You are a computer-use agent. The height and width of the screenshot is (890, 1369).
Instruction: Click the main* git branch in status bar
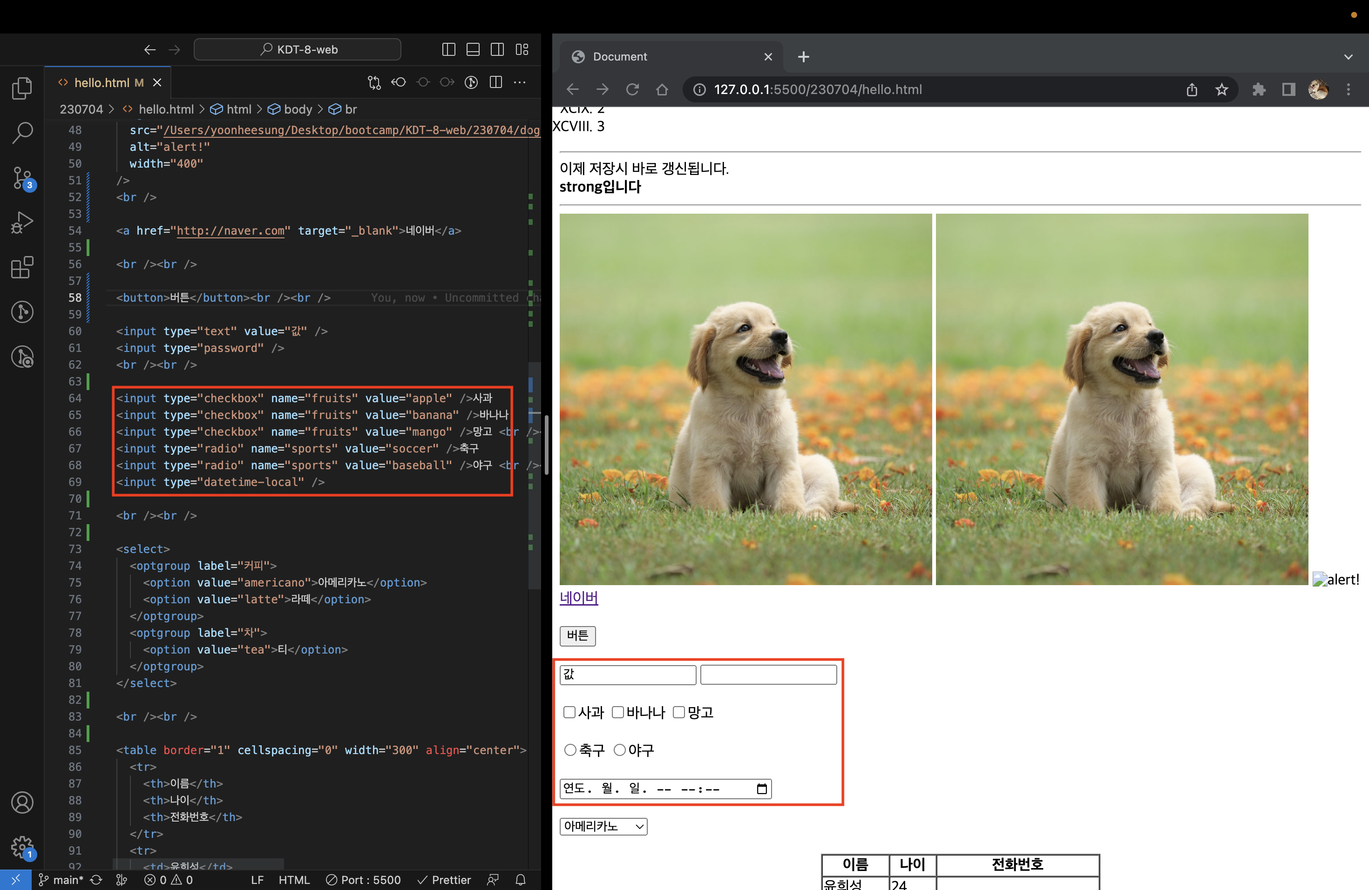pos(61,880)
